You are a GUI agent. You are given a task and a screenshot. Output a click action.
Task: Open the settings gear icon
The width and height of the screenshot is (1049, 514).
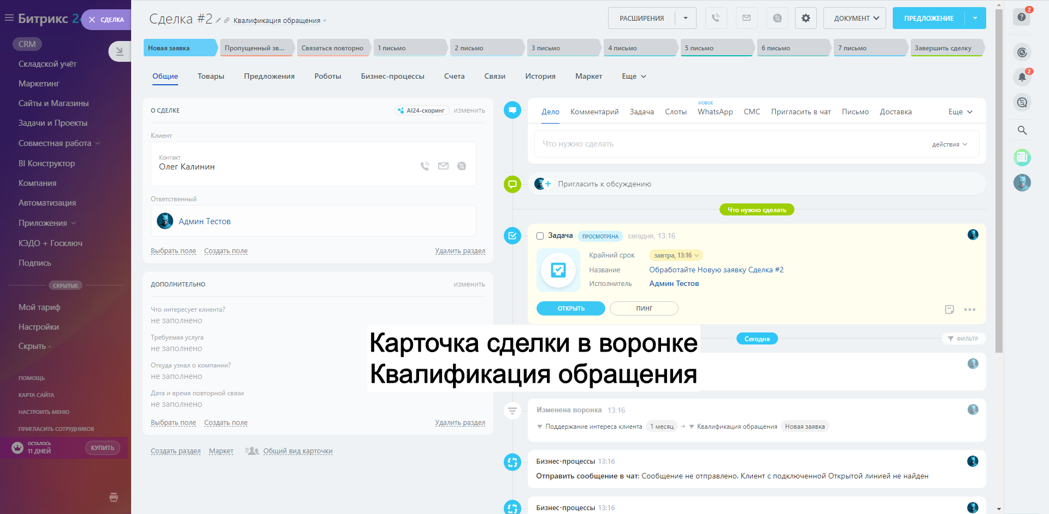coord(805,18)
